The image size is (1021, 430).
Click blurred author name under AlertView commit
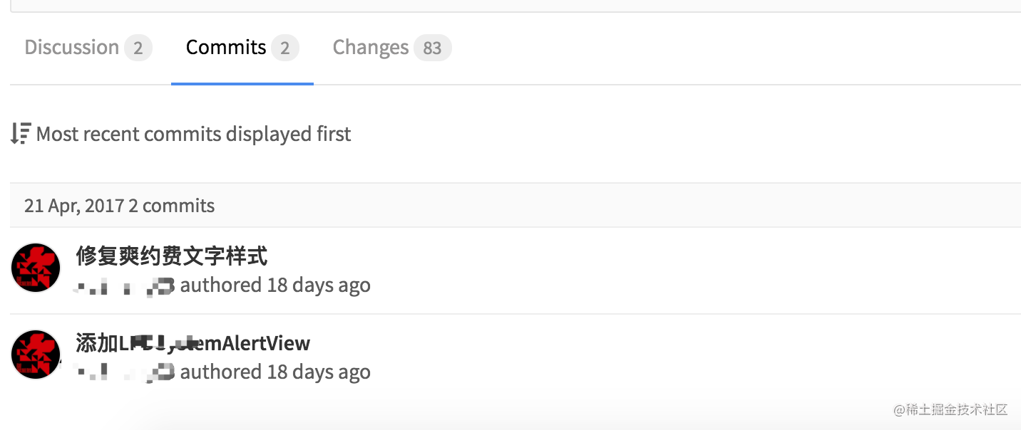point(125,373)
